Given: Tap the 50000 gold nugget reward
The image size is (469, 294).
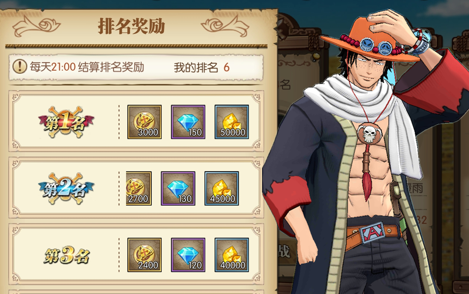Looking at the screenshot, I should pos(232,122).
